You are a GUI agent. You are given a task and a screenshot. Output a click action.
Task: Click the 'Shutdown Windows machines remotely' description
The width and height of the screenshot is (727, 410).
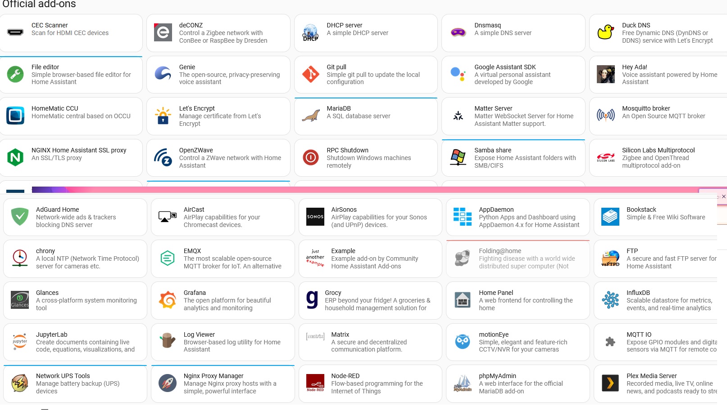[368, 162]
